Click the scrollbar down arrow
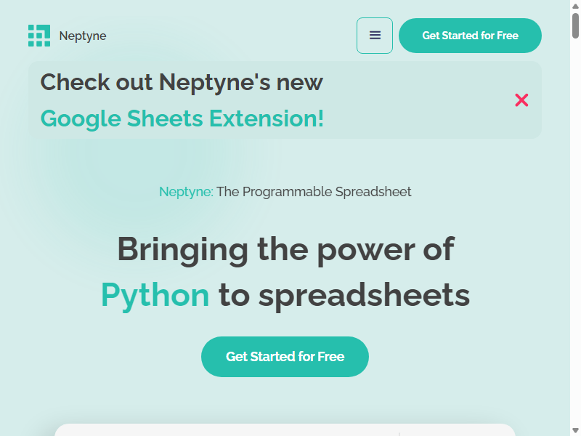 coord(575,430)
